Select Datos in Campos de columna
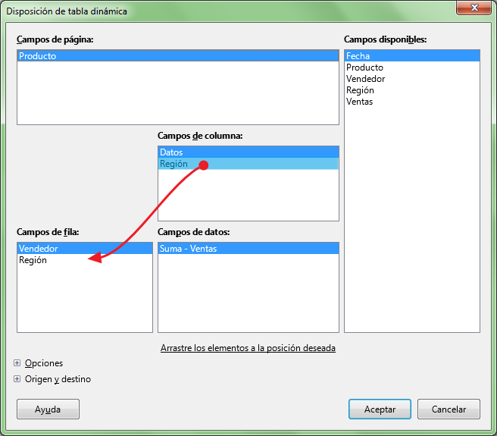This screenshot has width=497, height=436. coord(171,152)
